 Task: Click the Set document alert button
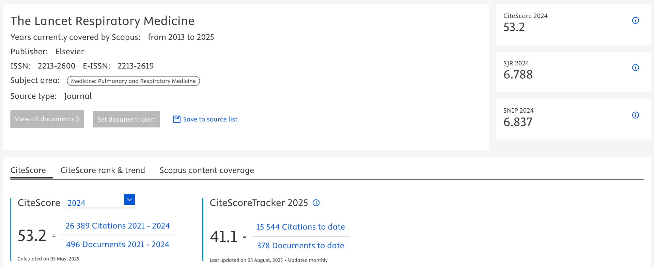click(126, 119)
